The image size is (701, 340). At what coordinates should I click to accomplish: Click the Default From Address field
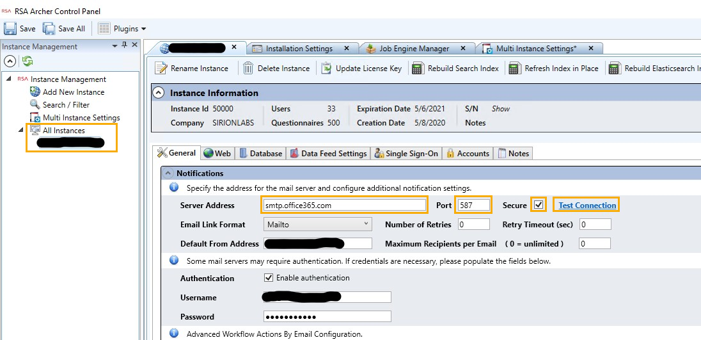coord(317,244)
